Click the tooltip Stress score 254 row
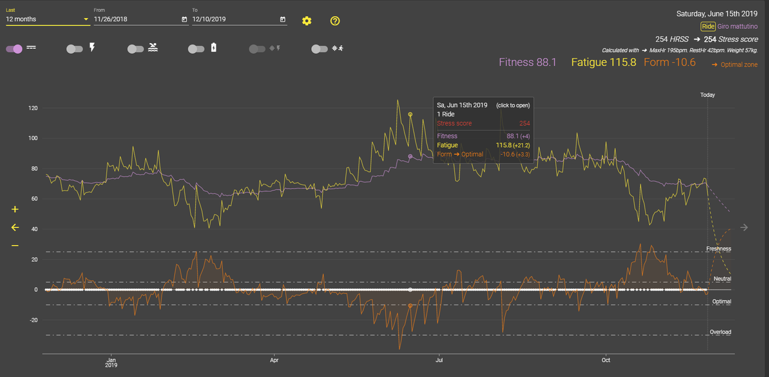The image size is (769, 377). 484,123
